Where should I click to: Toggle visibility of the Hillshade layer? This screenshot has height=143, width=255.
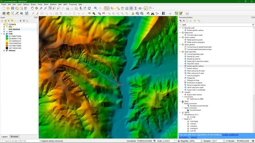(x=4, y=50)
